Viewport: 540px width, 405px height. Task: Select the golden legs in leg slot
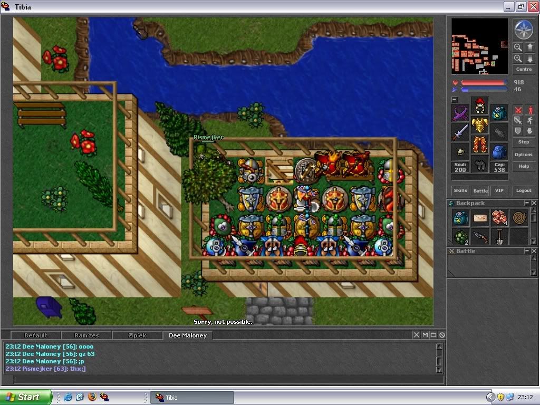[x=480, y=144]
